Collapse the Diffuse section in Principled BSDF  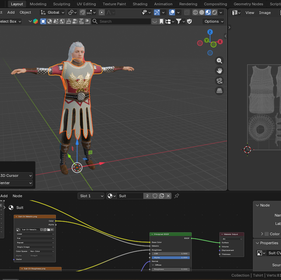click(153, 265)
